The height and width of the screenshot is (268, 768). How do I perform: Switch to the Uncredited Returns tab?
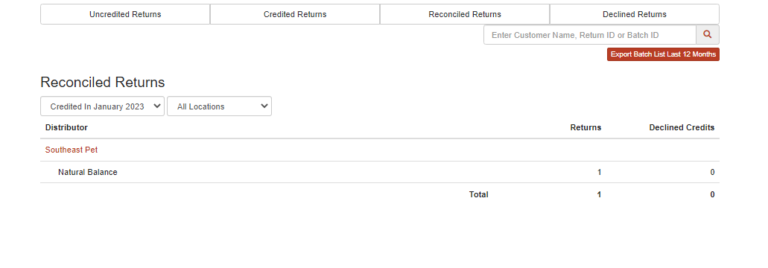coord(125,14)
